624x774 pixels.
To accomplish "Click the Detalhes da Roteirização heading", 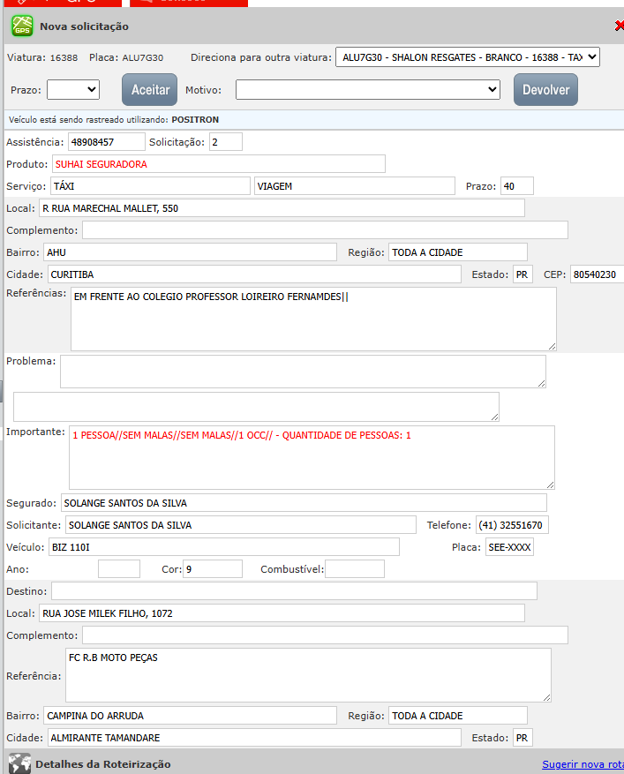I will pos(102,764).
